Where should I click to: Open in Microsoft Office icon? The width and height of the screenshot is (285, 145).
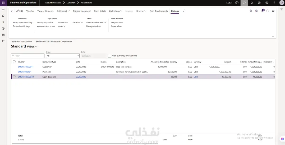256,11
